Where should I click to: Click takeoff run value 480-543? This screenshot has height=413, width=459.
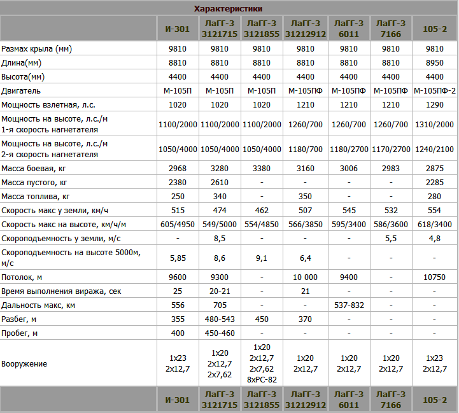(x=220, y=319)
